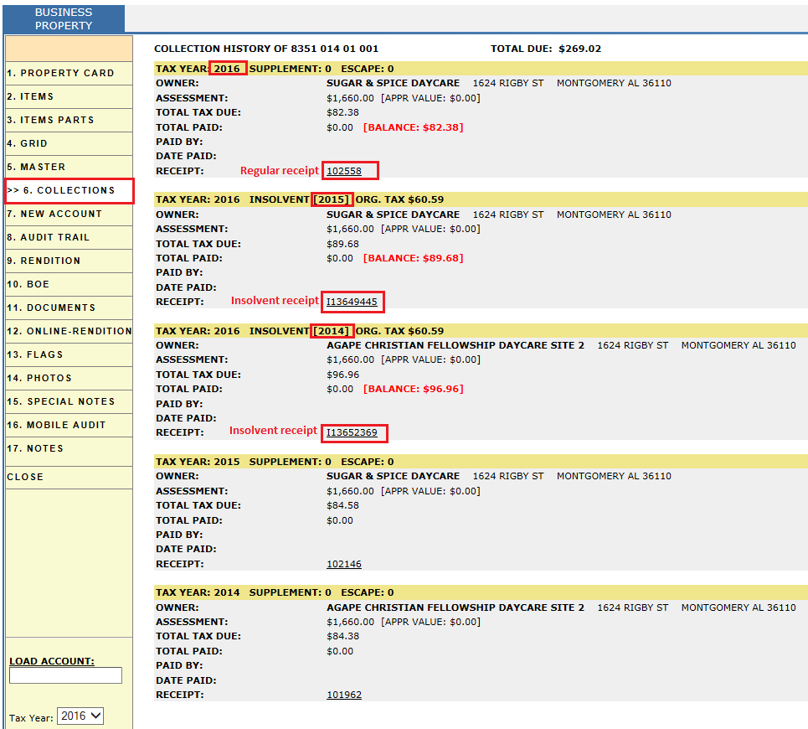This screenshot has height=729, width=808.
Task: Open New Account from sidebar
Action: click(69, 214)
